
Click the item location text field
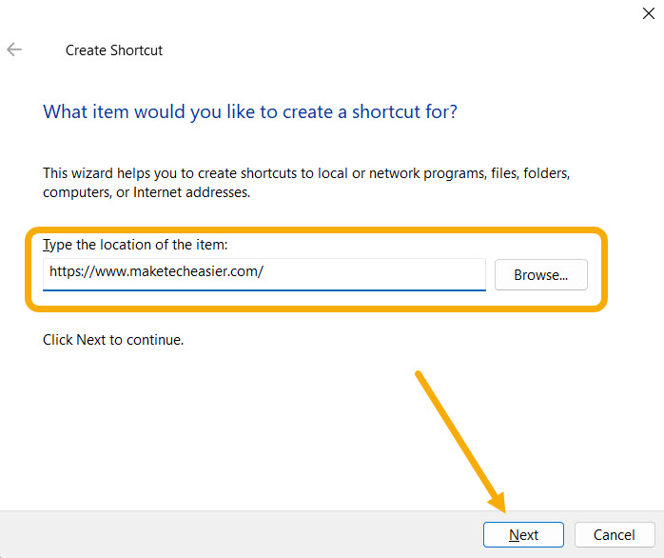[x=264, y=274]
